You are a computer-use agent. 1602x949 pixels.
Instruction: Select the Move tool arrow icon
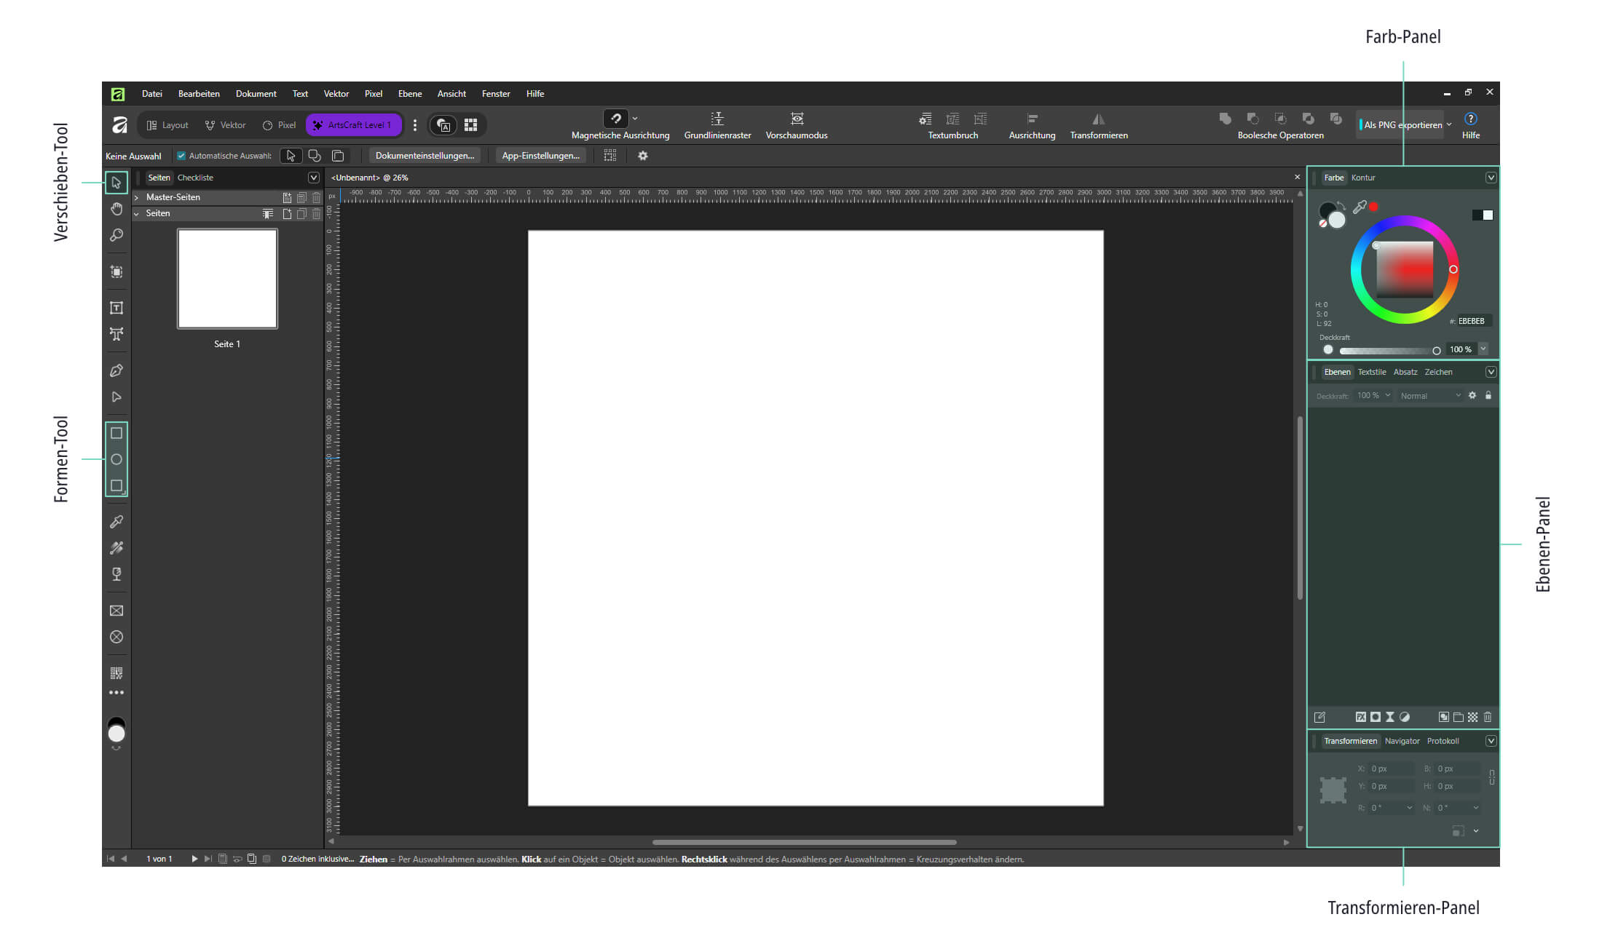tap(117, 182)
